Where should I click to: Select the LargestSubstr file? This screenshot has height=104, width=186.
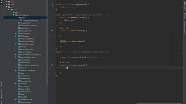(x=25, y=60)
